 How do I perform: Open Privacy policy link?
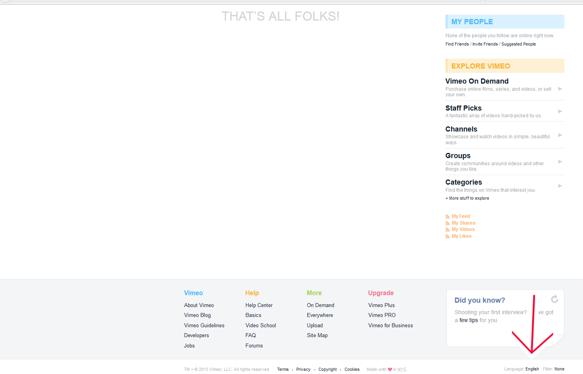click(x=303, y=369)
